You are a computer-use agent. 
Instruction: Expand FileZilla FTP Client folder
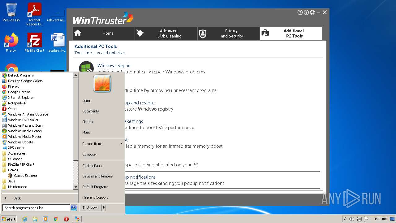[x=21, y=164]
